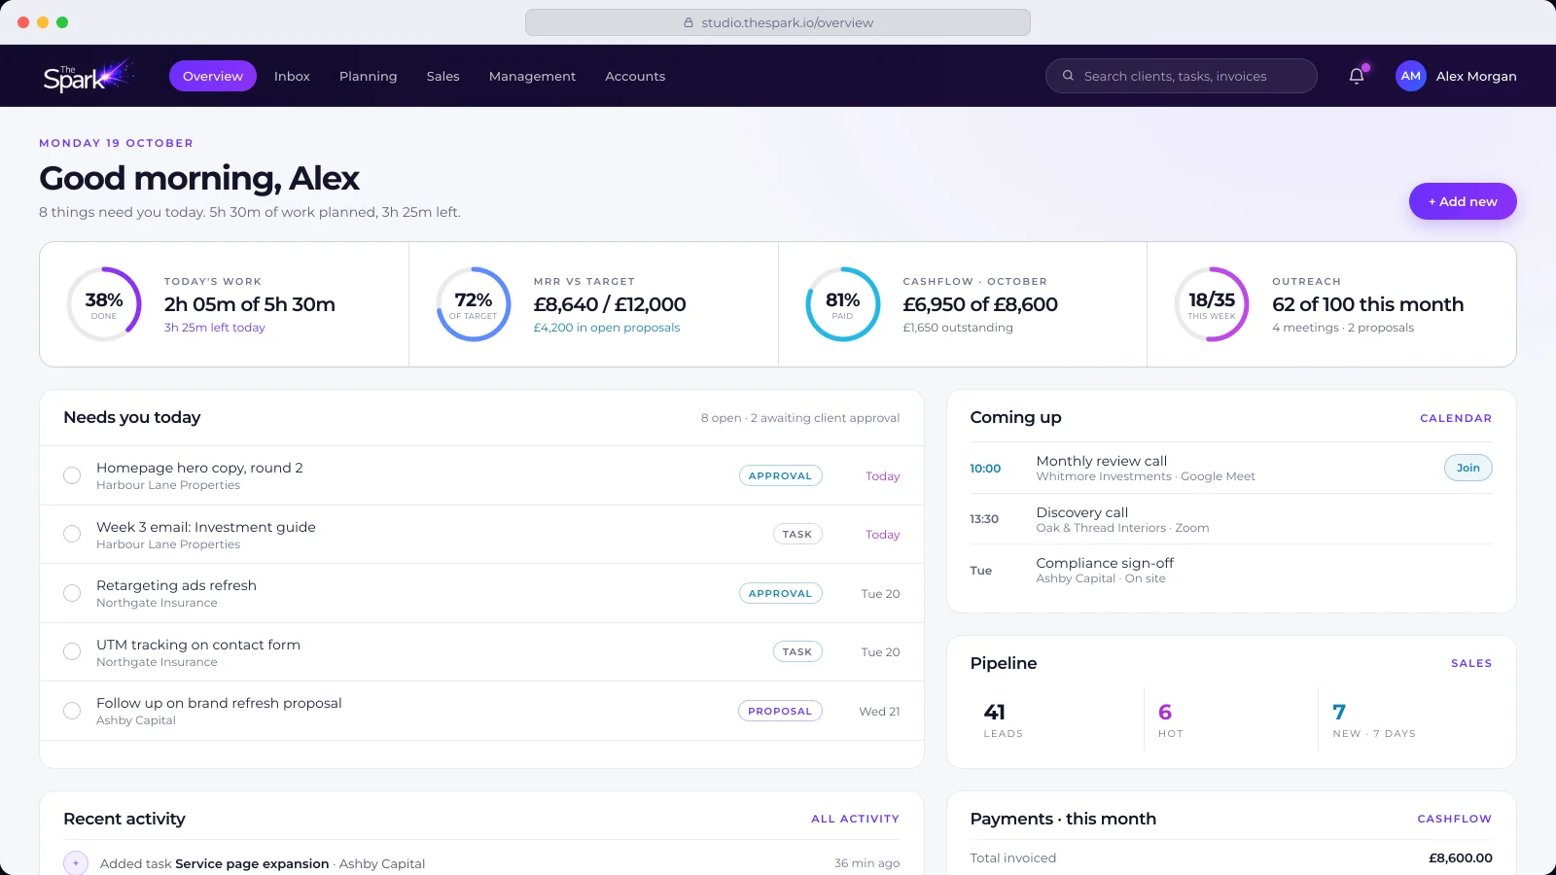Click the 3h 25m left today text
This screenshot has width=1556, height=875.
point(214,328)
